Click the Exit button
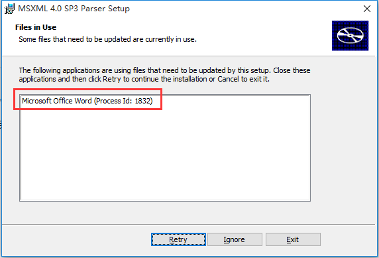Image resolution: width=379 pixels, height=258 pixels. (293, 239)
